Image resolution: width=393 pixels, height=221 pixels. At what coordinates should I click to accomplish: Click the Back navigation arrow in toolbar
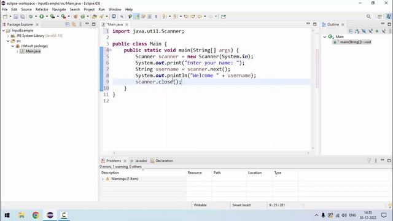[x=200, y=17]
